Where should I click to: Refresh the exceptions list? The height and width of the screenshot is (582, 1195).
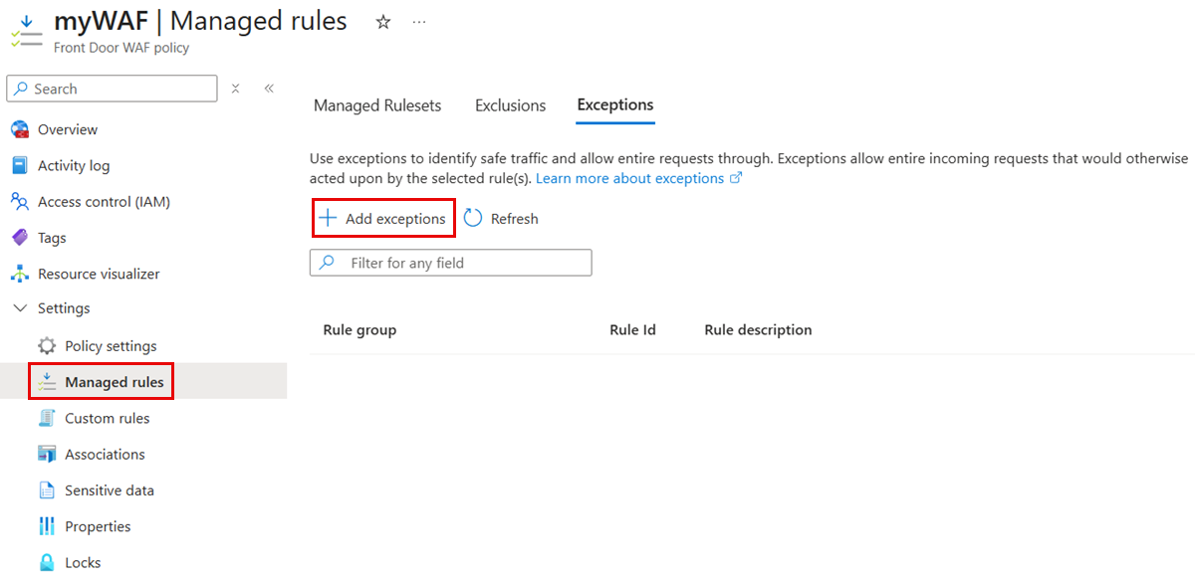point(502,218)
